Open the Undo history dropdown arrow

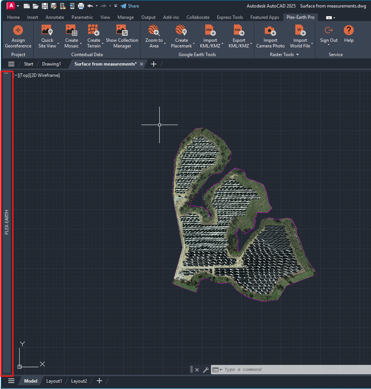pyautogui.click(x=96, y=6)
